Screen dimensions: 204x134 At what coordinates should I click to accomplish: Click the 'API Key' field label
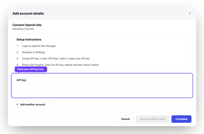pyautogui.click(x=21, y=80)
